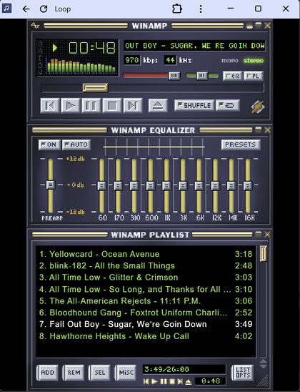300x392 pixels.
Task: Select All Time Low - So Long track
Action: 146,289
